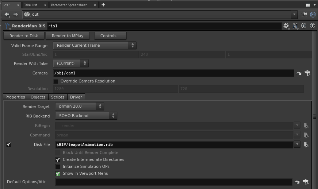
Task: Open the Objects tab
Action: (38, 97)
